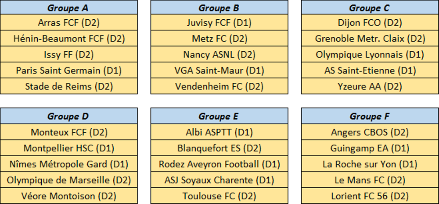Select the Paris Saint Germain (D1) cell

click(x=68, y=70)
